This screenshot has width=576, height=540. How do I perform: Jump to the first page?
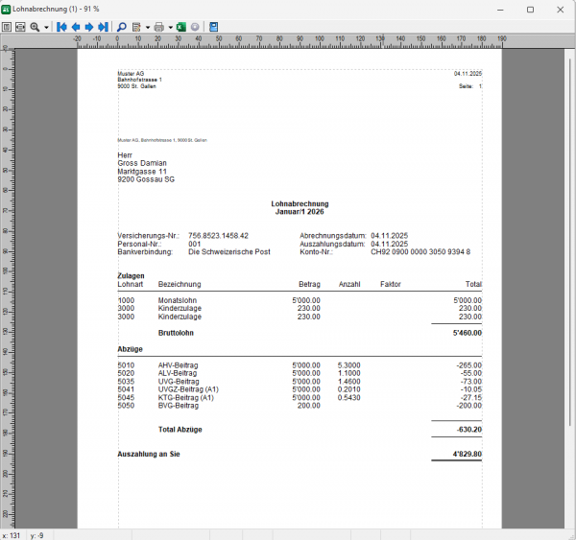coord(61,27)
